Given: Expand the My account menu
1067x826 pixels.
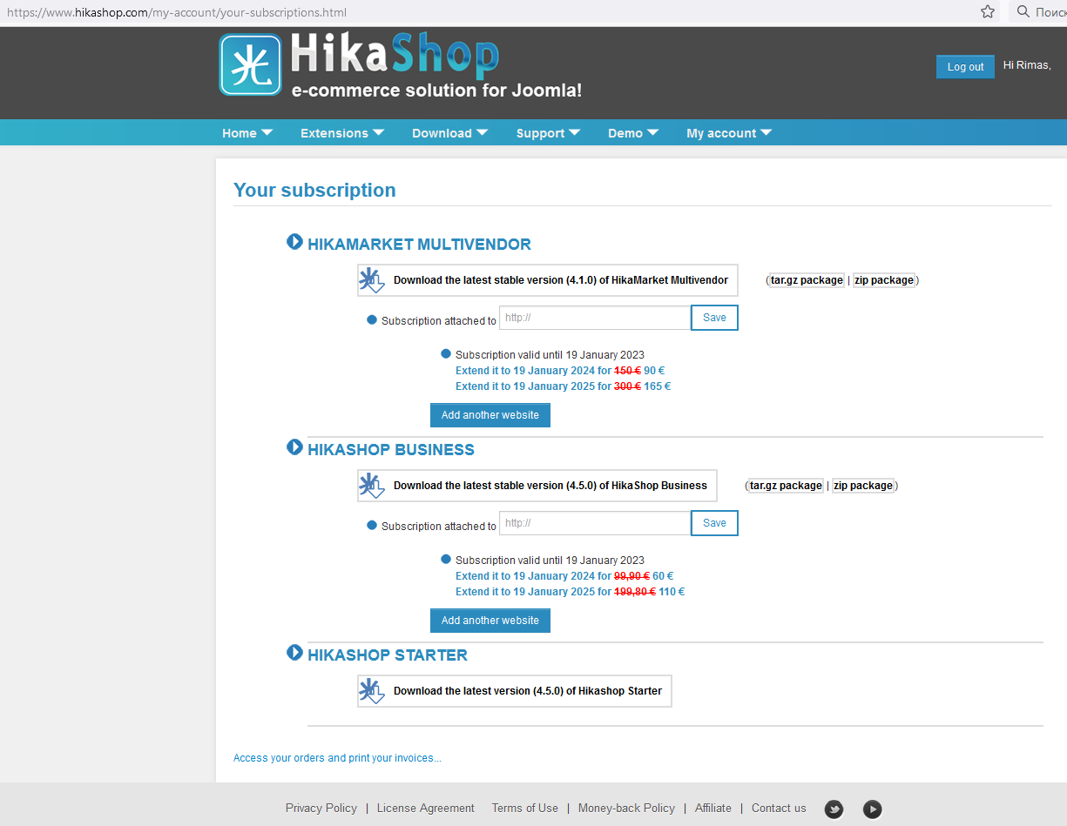Looking at the screenshot, I should click(x=729, y=133).
